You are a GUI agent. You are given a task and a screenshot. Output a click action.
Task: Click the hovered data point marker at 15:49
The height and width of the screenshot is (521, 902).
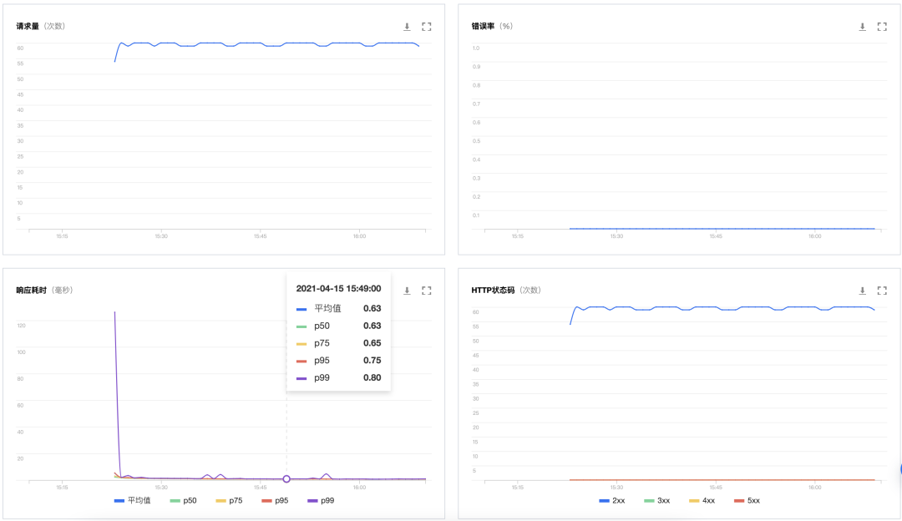pos(286,478)
